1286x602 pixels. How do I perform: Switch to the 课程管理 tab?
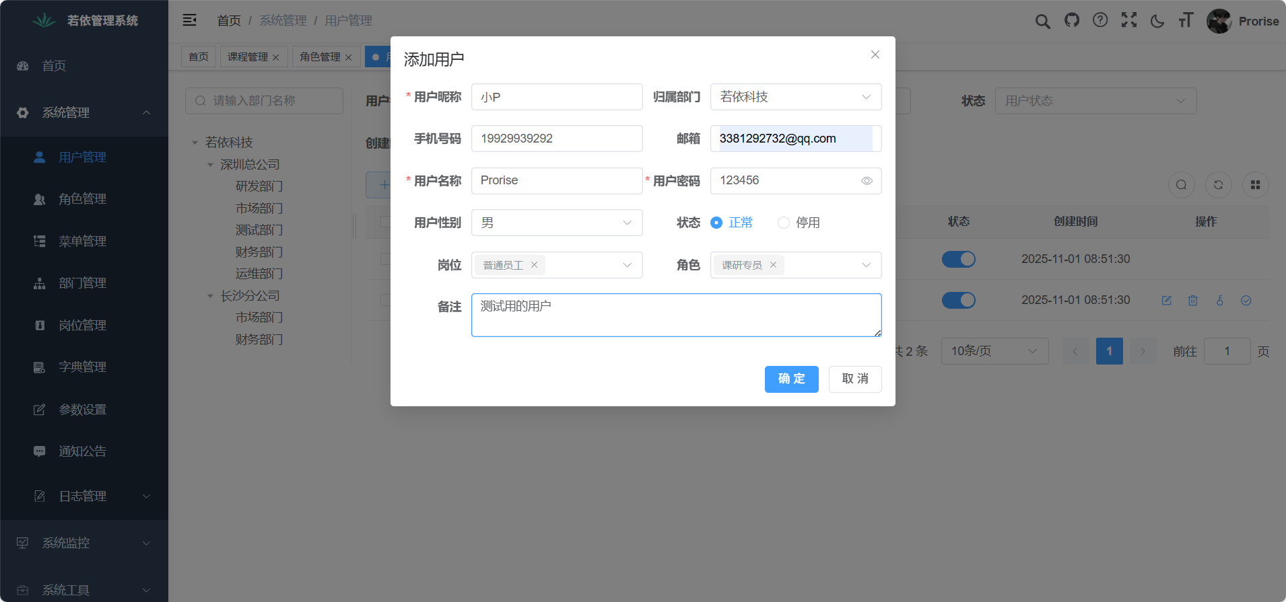click(248, 57)
